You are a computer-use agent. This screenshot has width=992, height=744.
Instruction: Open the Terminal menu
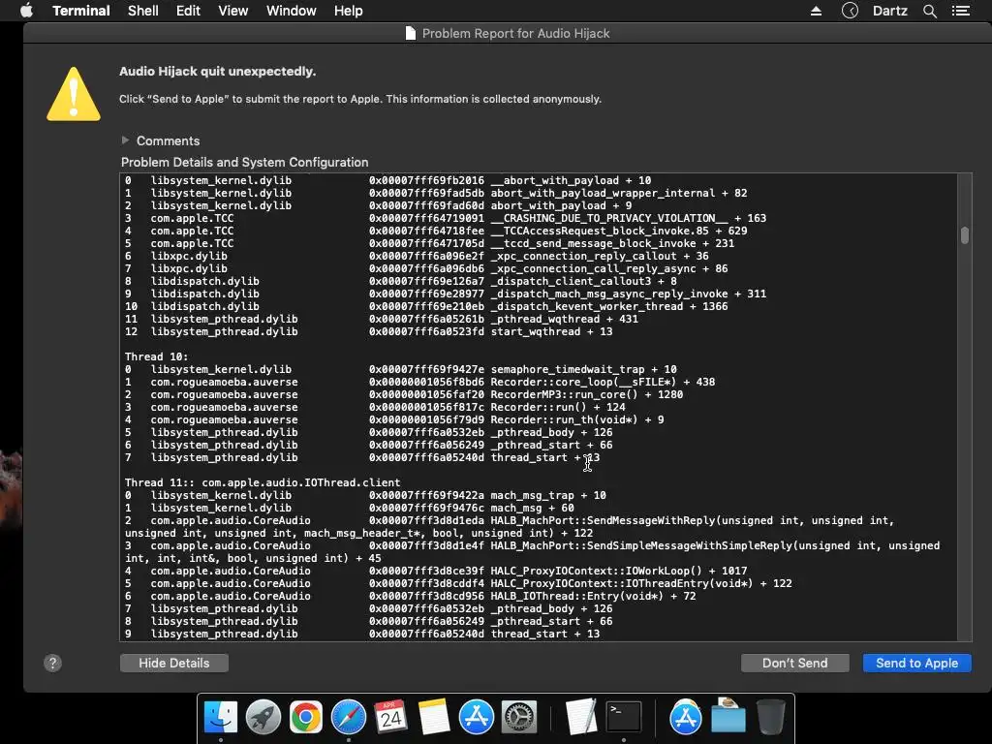81,11
